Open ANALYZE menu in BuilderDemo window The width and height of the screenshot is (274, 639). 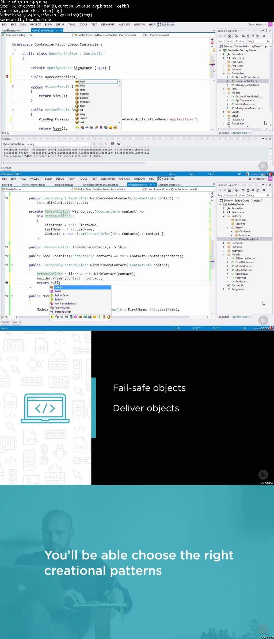[124, 179]
